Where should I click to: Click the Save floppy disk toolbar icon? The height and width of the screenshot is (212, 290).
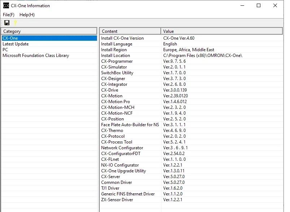(7, 23)
